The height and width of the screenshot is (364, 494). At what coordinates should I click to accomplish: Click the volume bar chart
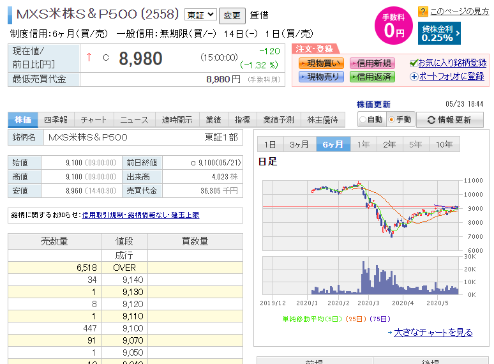coord(361,275)
